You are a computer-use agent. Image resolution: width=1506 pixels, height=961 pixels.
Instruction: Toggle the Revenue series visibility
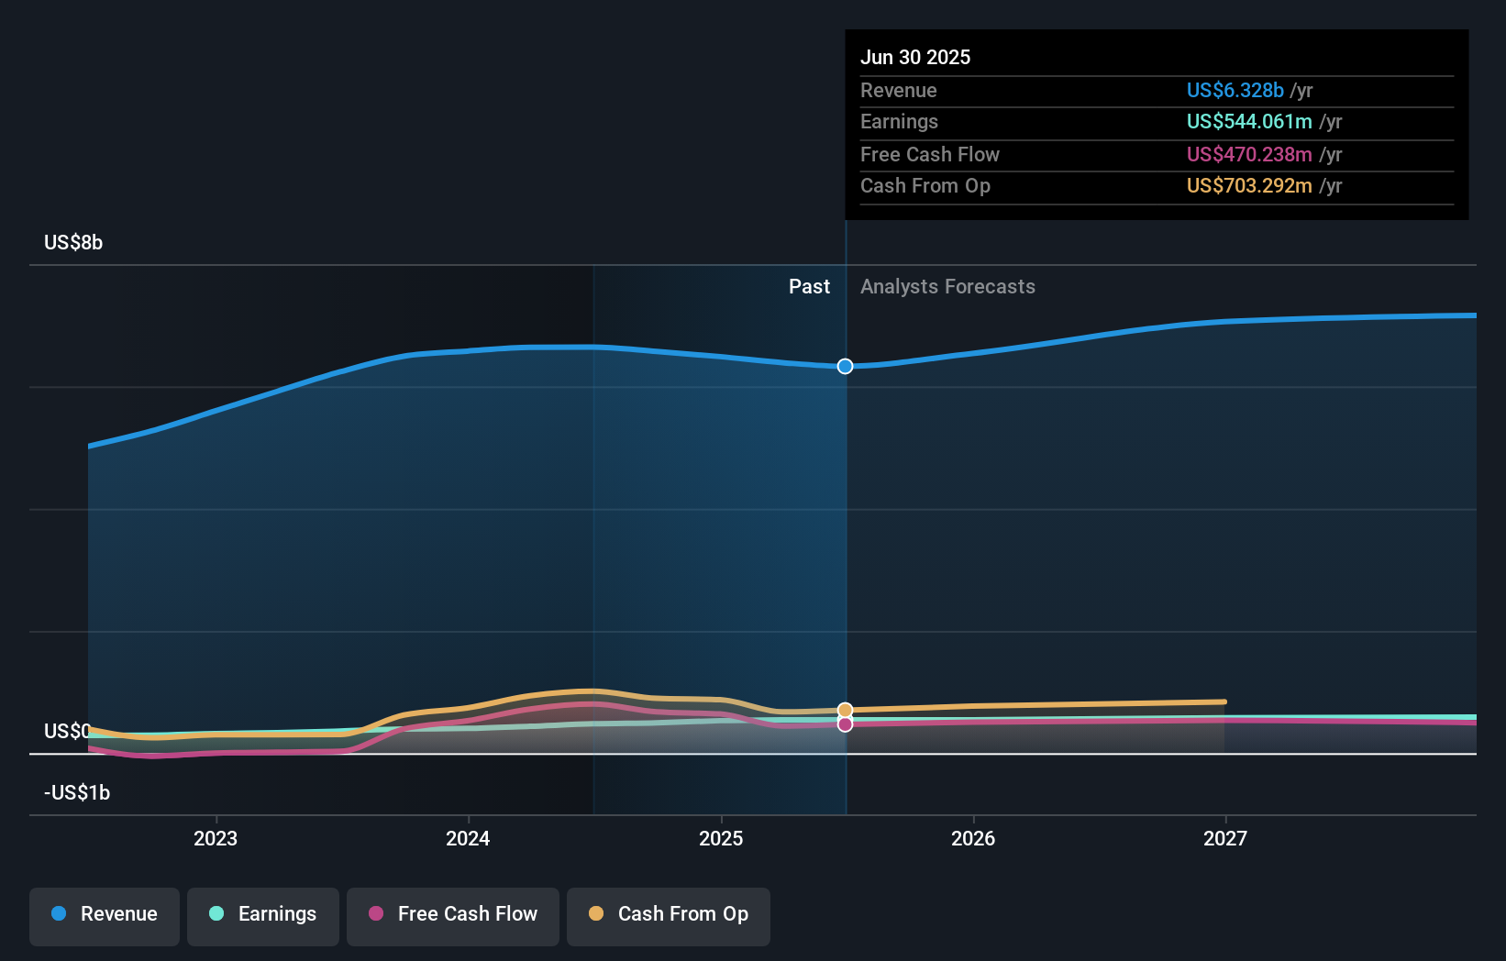[x=104, y=916]
